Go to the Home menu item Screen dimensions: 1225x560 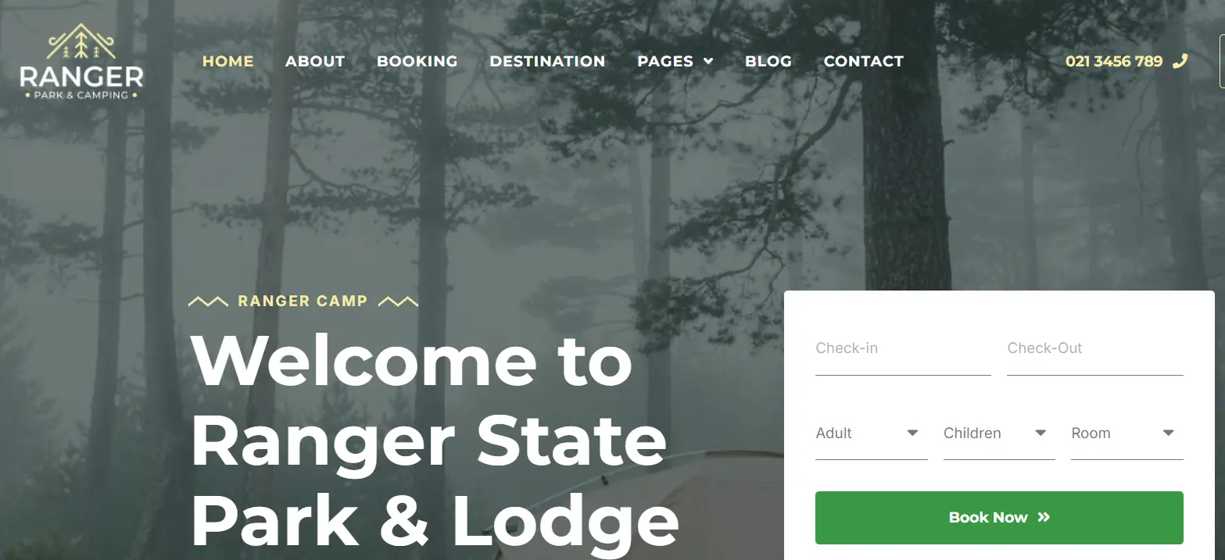(x=228, y=61)
